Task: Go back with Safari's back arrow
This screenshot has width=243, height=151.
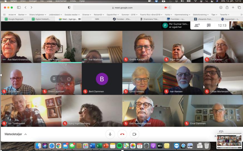Action: (x=26, y=8)
